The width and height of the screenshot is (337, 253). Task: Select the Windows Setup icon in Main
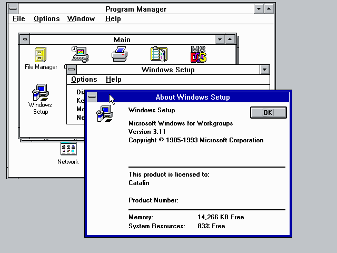41,92
